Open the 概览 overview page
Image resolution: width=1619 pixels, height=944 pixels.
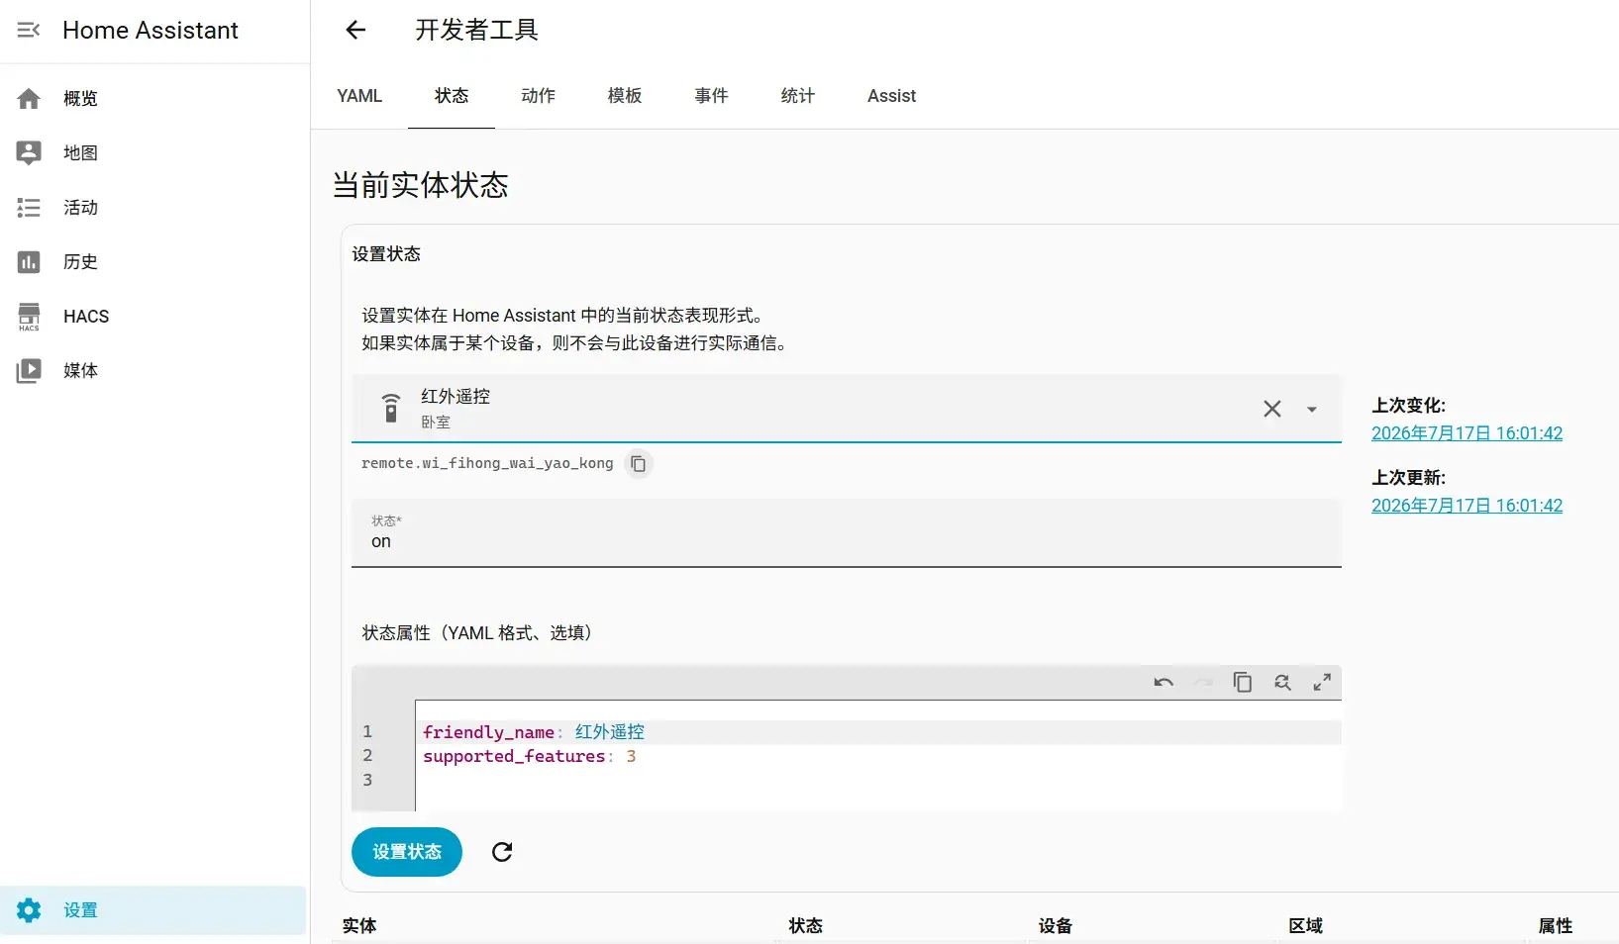154,99
